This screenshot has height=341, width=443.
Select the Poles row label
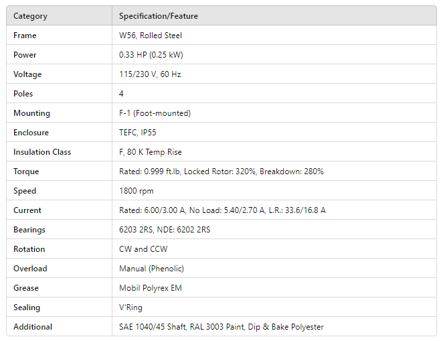[23, 94]
